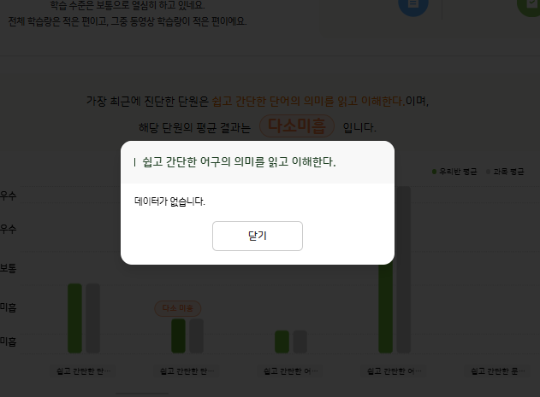The width and height of the screenshot is (540, 397).
Task: Click the 데이터가 없습니다 message text
Action: point(170,202)
